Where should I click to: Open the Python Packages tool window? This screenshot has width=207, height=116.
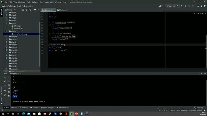tap(47, 108)
